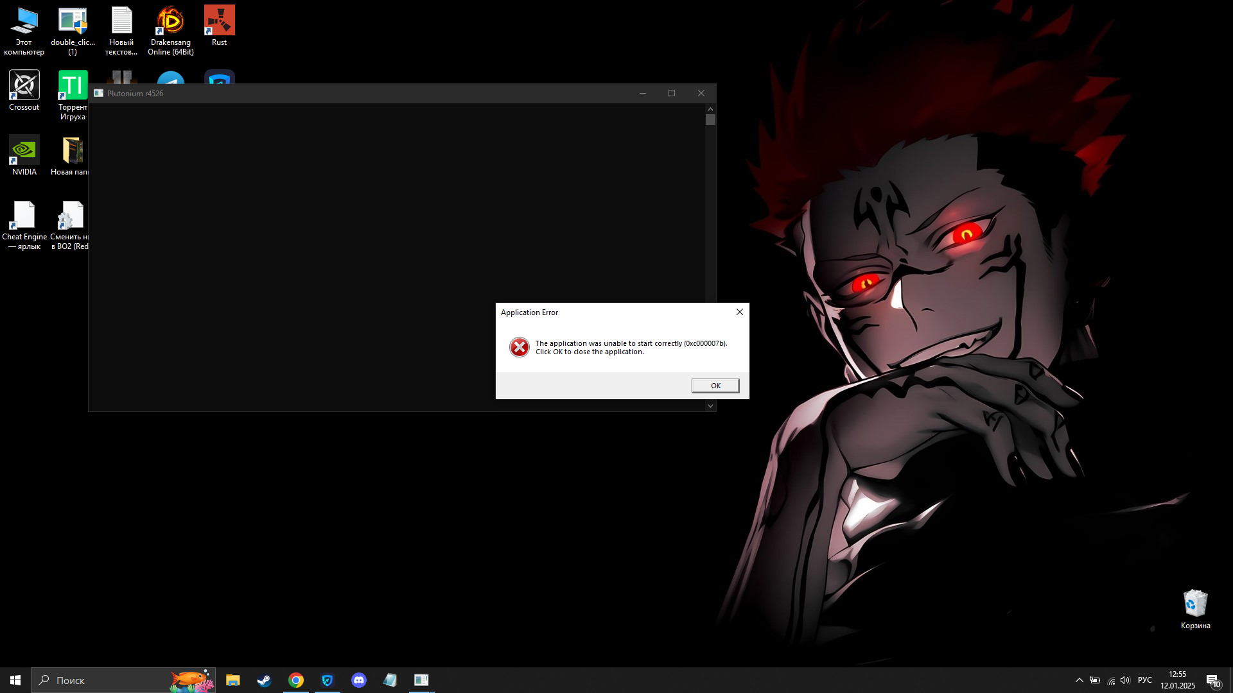Open the notification center icon
The height and width of the screenshot is (693, 1233).
[x=1212, y=680]
